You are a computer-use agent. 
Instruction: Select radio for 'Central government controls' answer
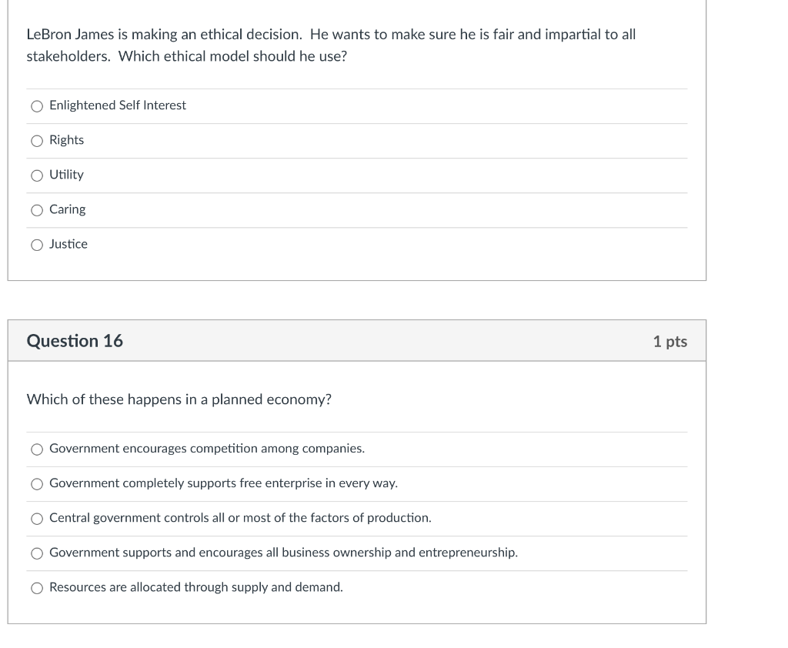37,519
